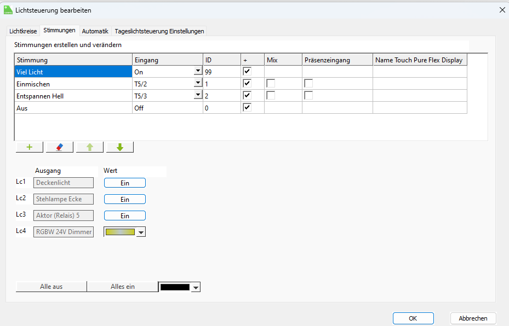Open the Tageslichtsteuerung Einstellungen tab
Screen dimensions: 509x326
tap(159, 31)
